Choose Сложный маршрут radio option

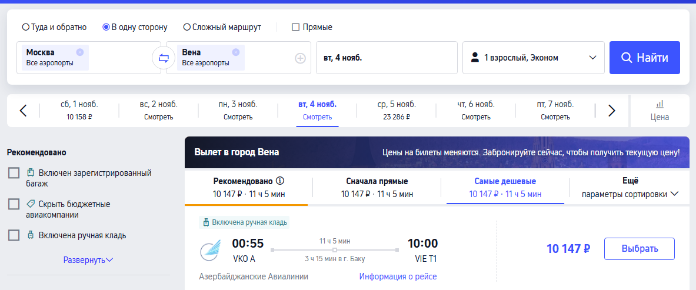[187, 27]
